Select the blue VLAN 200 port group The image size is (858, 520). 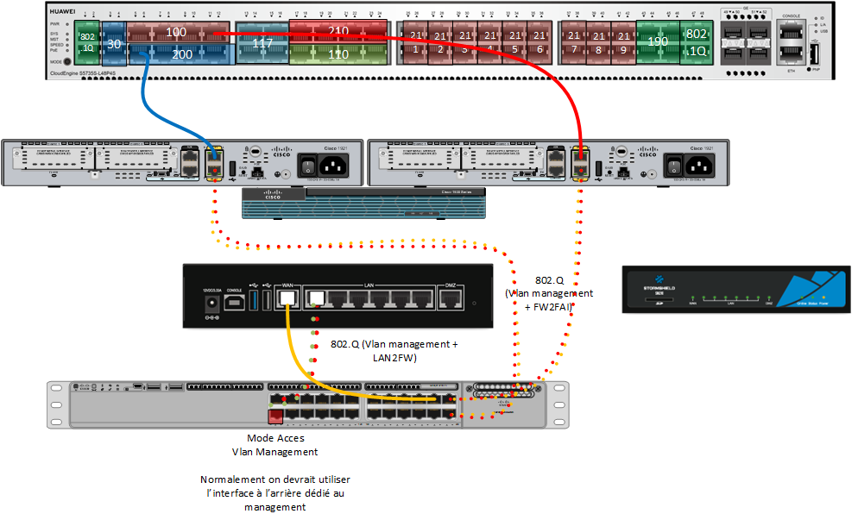[180, 54]
